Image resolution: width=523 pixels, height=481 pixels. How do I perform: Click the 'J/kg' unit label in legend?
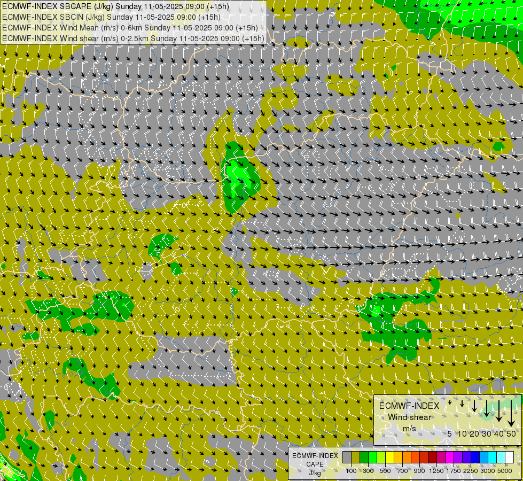click(x=315, y=473)
